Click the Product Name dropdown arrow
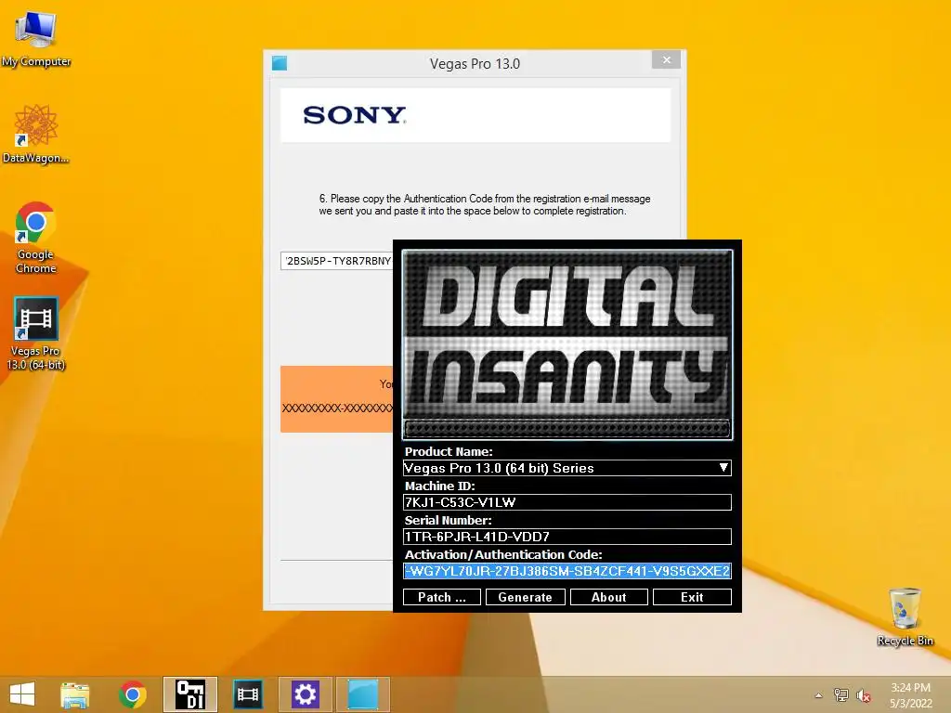The width and height of the screenshot is (951, 713). click(723, 468)
